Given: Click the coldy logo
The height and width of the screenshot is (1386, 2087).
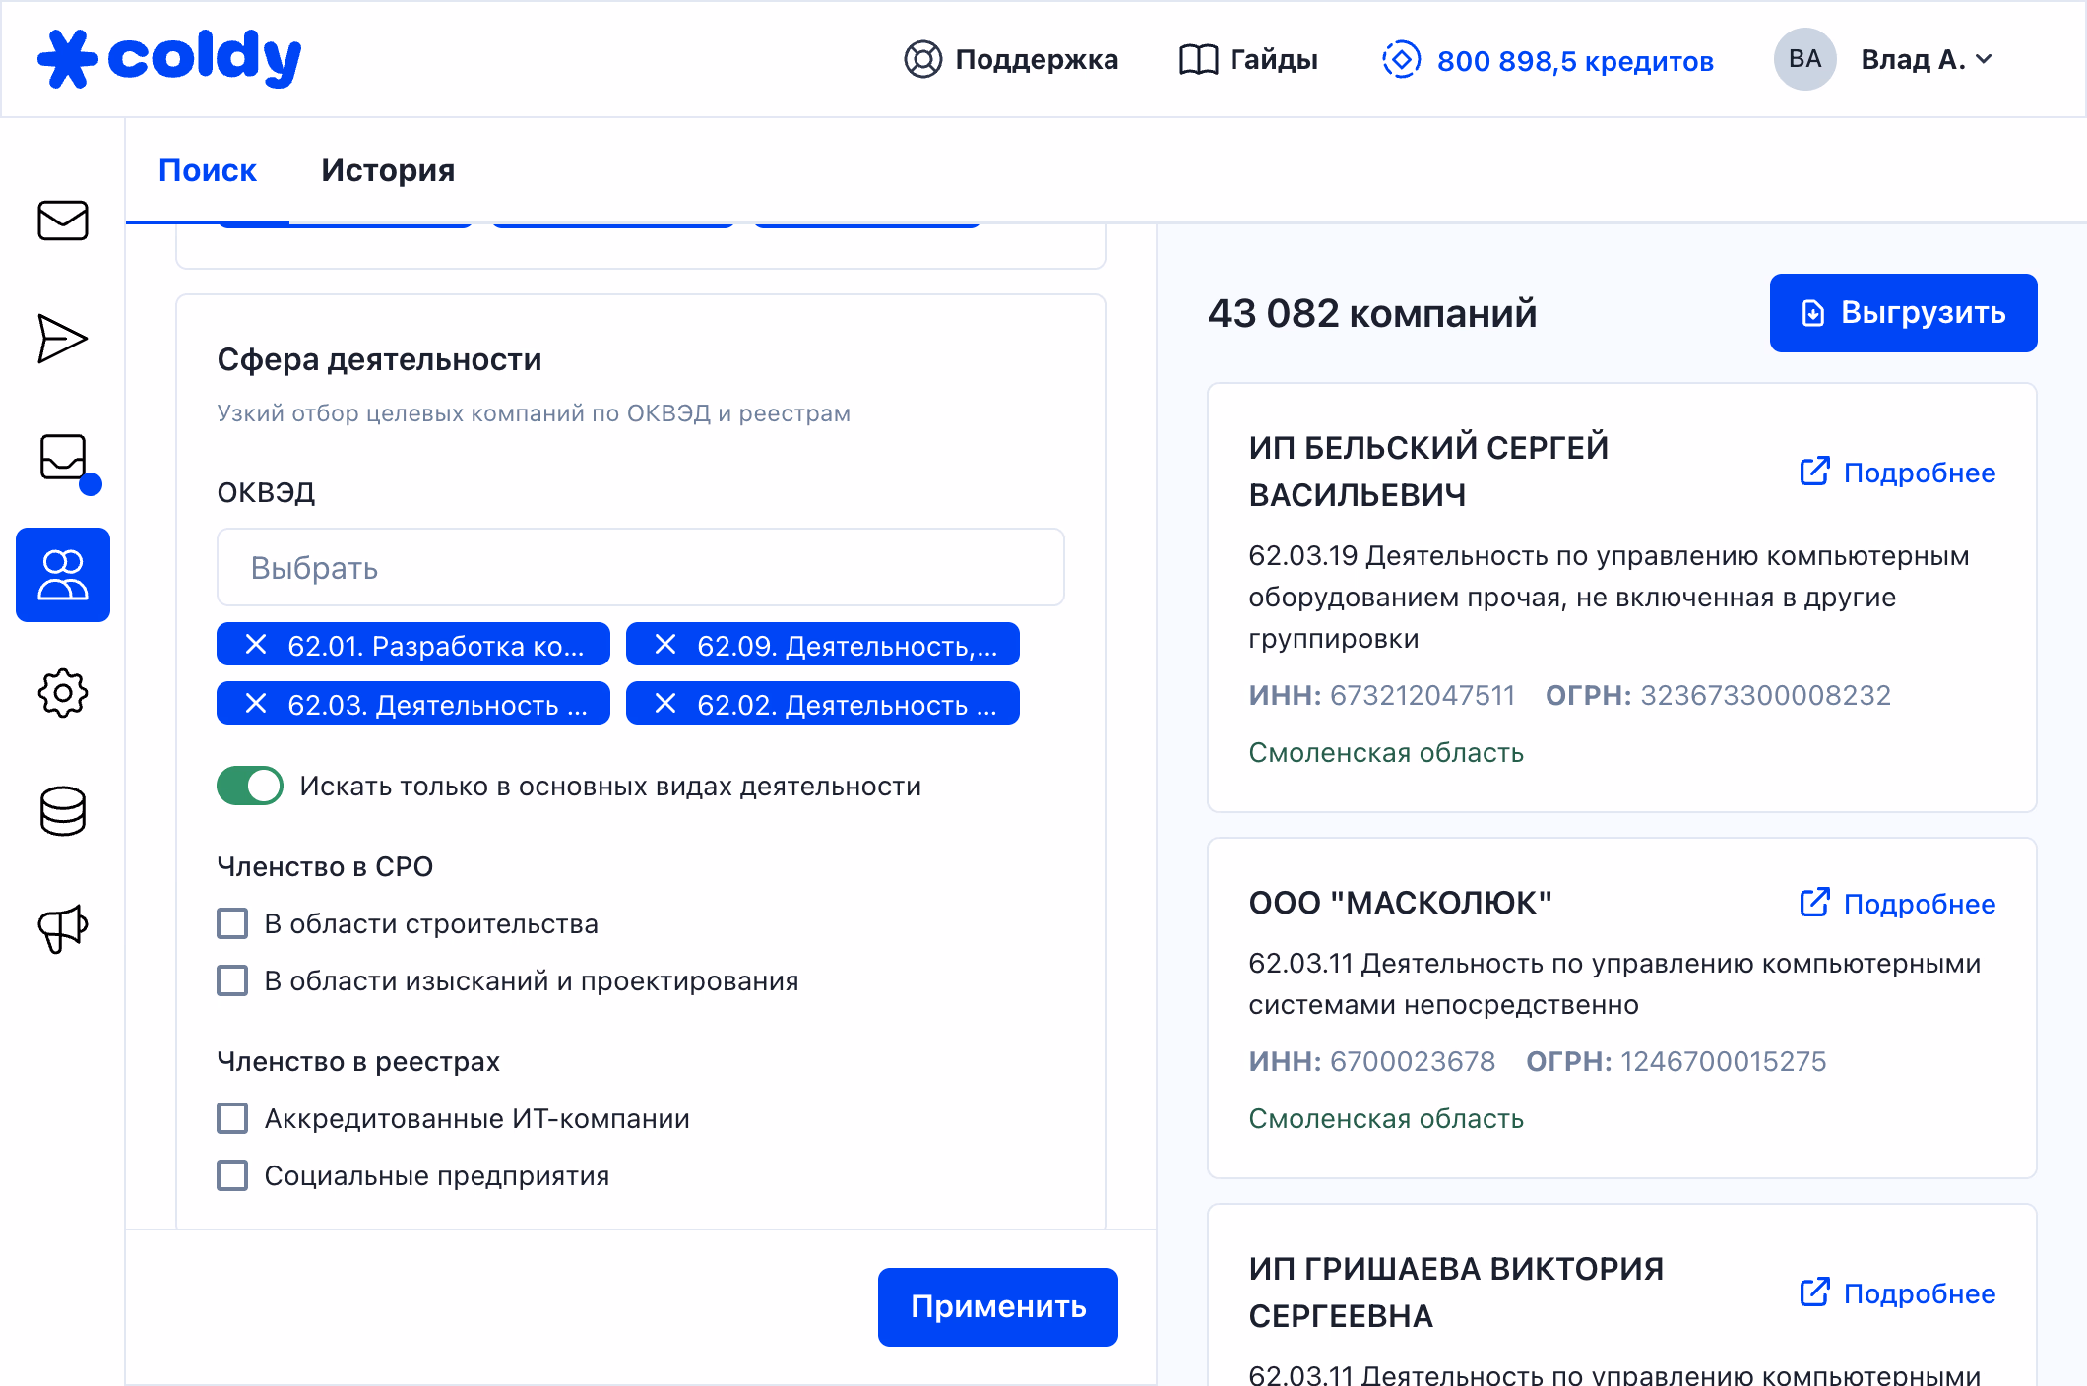Looking at the screenshot, I should [169, 59].
